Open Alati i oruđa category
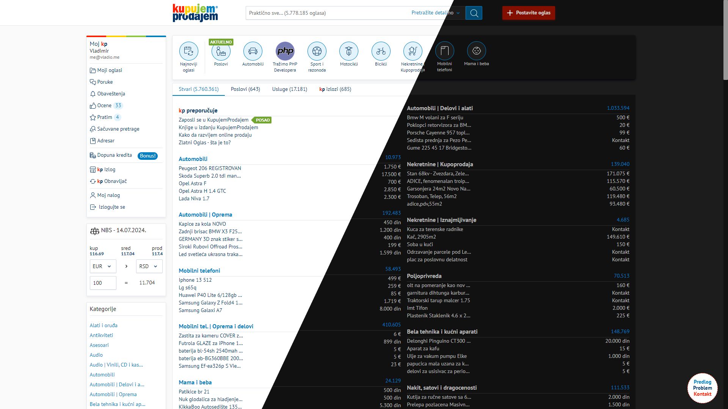The width and height of the screenshot is (728, 409). tap(104, 326)
